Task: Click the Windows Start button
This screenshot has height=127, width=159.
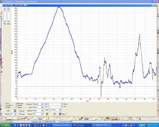Action: 6,125
